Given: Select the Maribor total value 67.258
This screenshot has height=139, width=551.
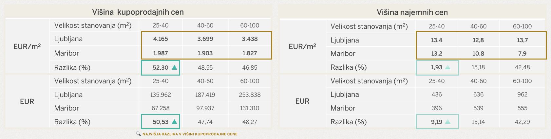Looking at the screenshot, I should point(161,108).
